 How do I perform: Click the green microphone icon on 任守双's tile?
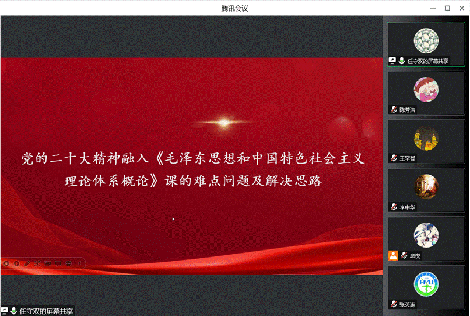(x=402, y=61)
